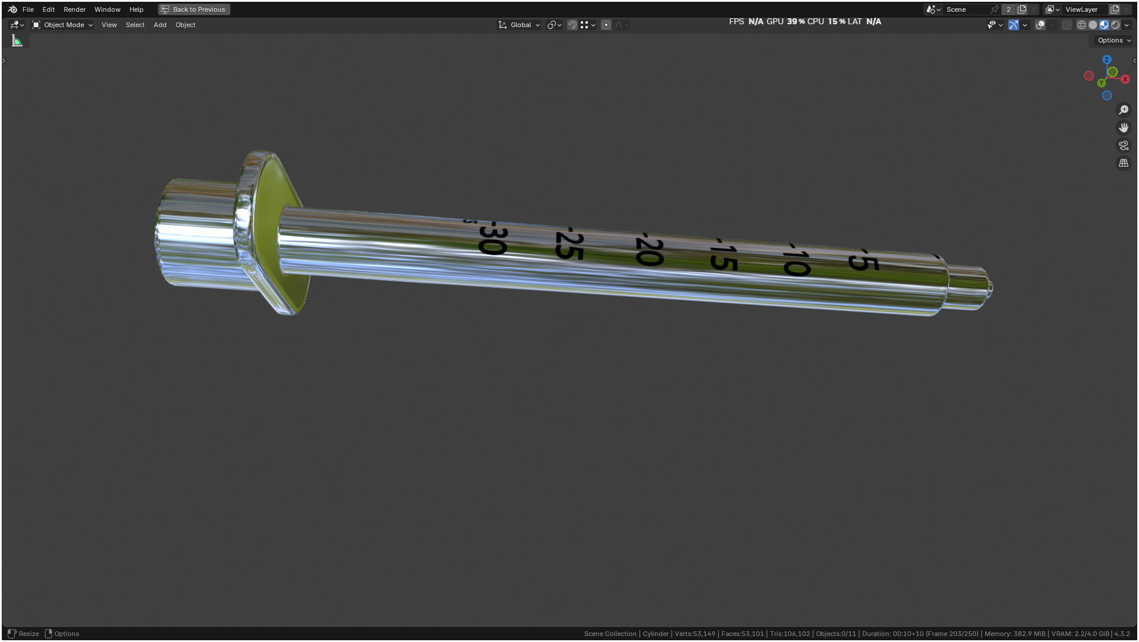Click the ViewLayer name field

tap(1085, 9)
